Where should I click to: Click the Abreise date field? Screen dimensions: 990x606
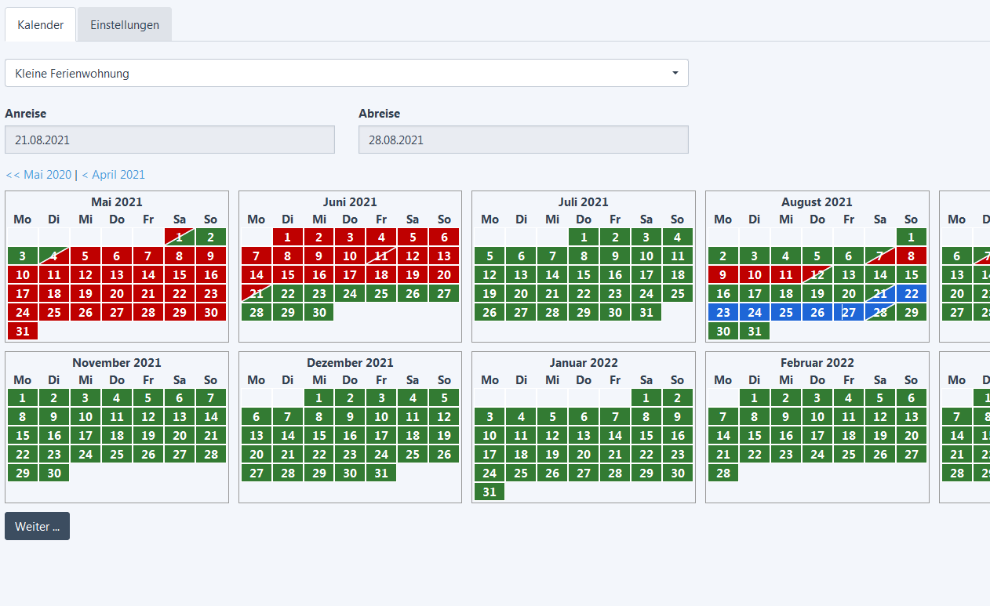[523, 140]
